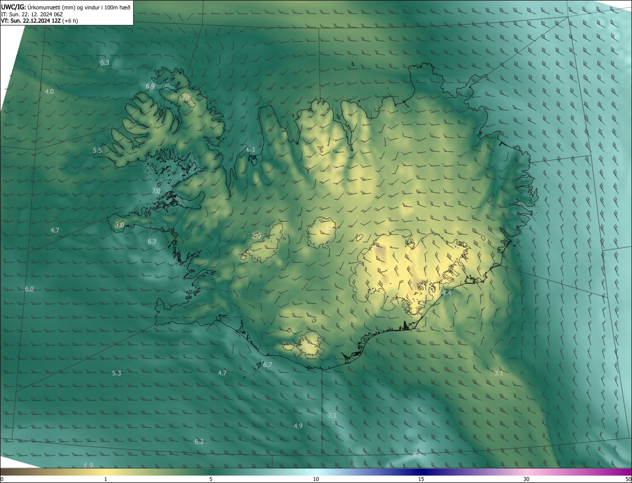Click the 3.0 value on Snæfellsnes peninsula
This screenshot has height=483, width=632.
(x=119, y=225)
